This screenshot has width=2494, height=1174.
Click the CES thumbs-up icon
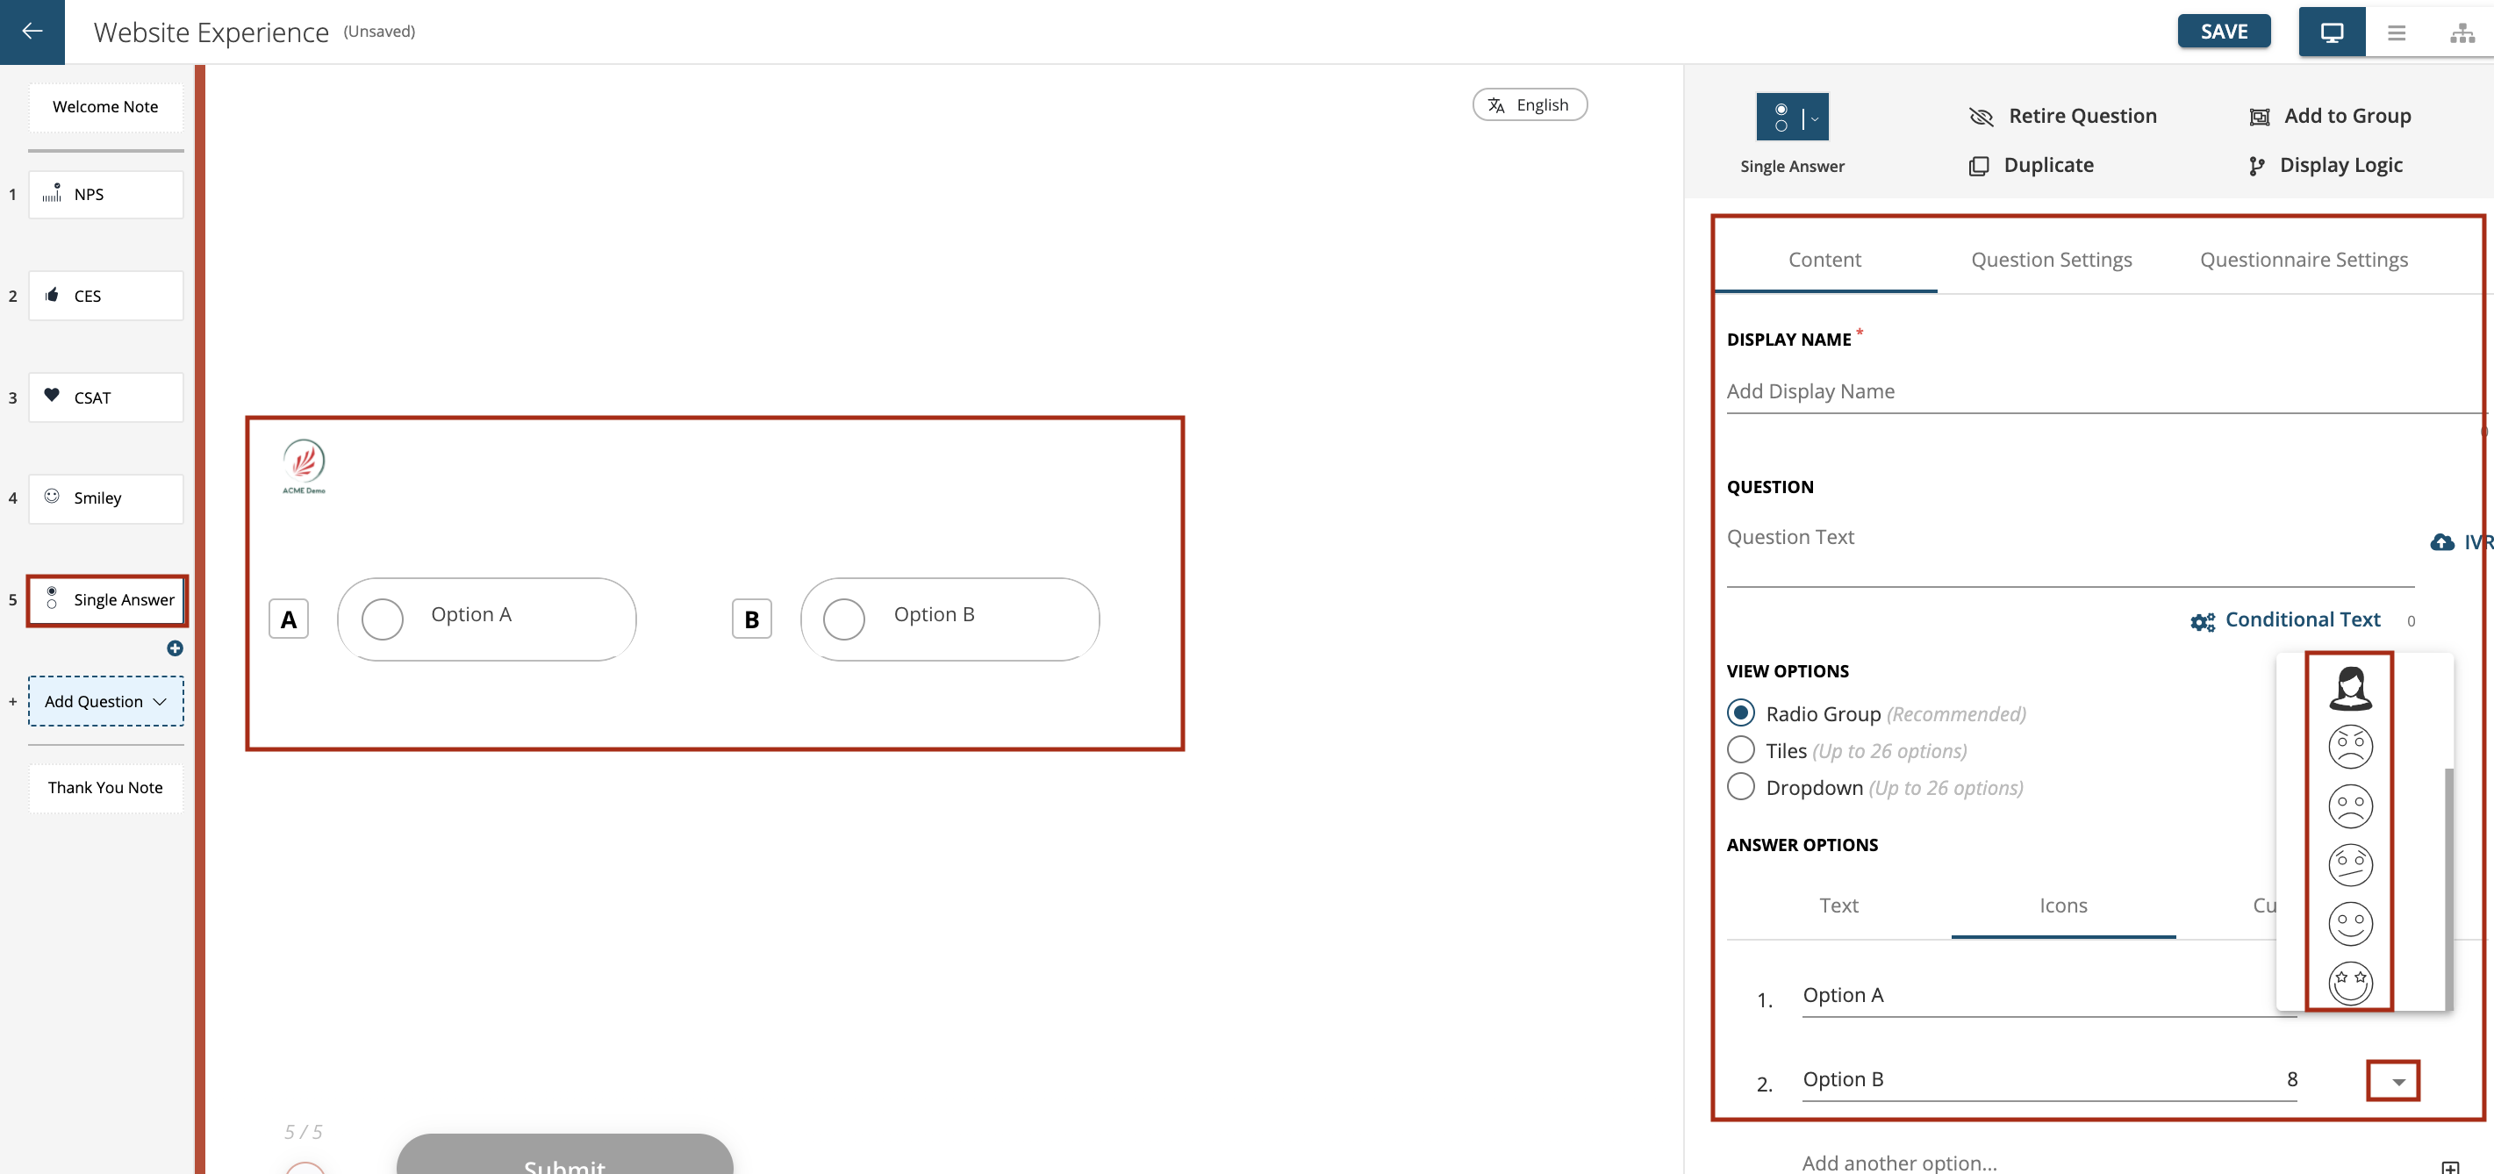tap(53, 295)
